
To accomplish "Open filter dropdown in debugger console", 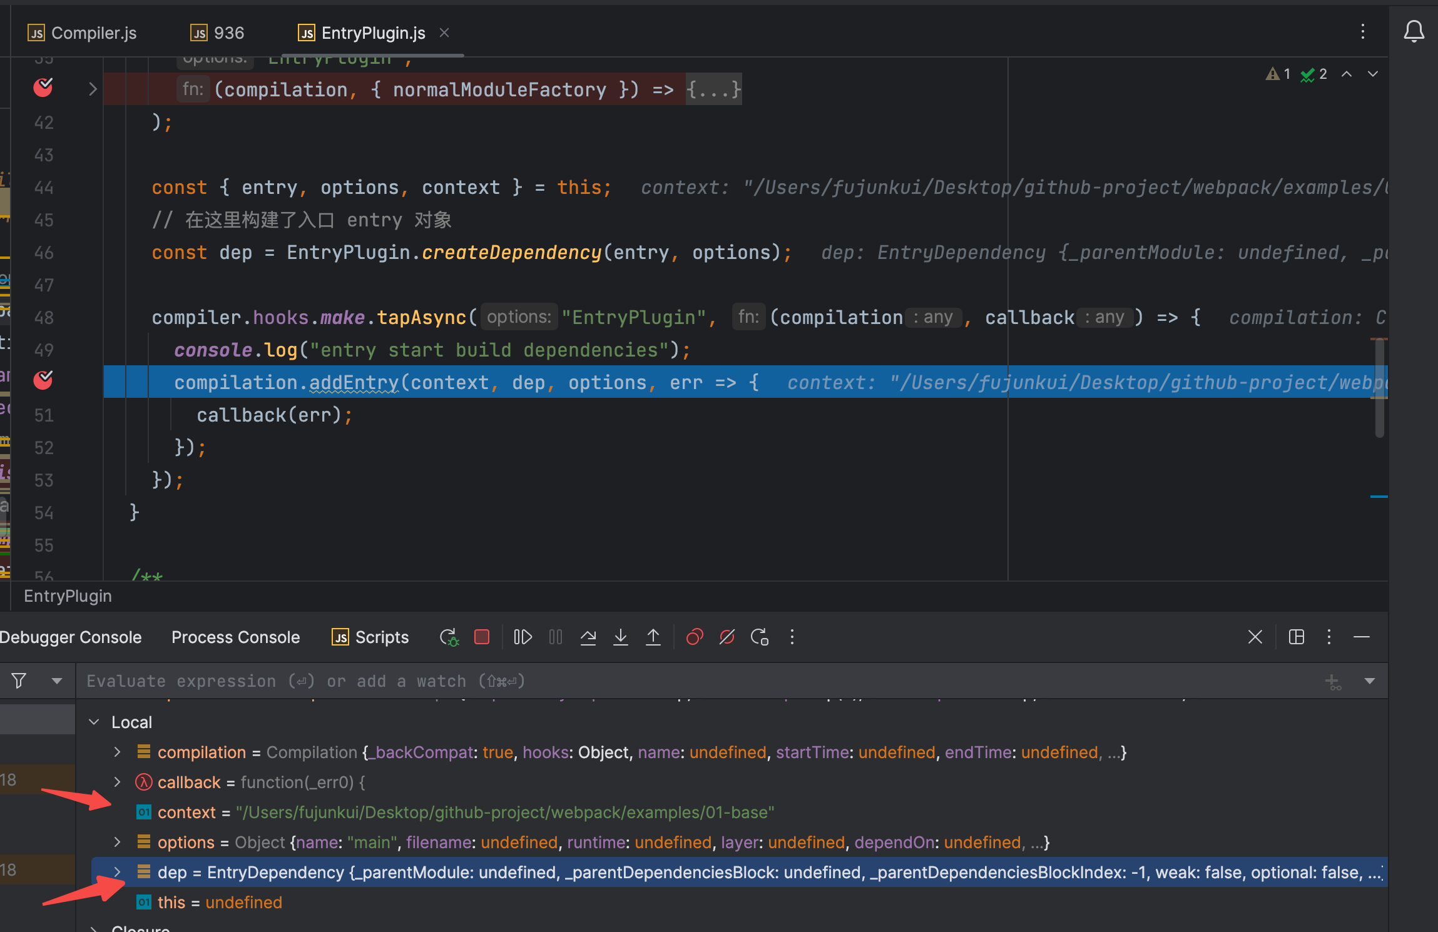I will (x=57, y=681).
